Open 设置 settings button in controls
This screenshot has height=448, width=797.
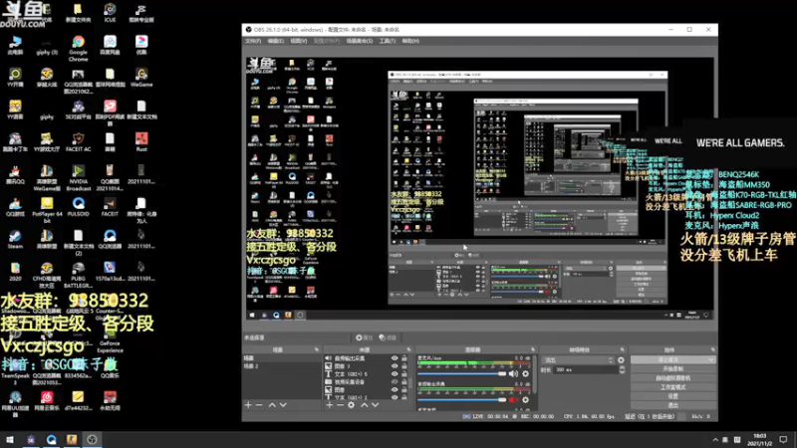[x=673, y=396]
